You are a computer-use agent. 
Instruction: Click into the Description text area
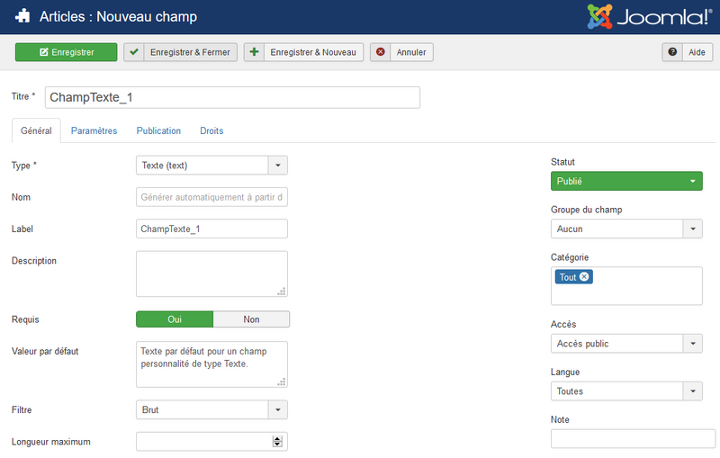(x=211, y=274)
